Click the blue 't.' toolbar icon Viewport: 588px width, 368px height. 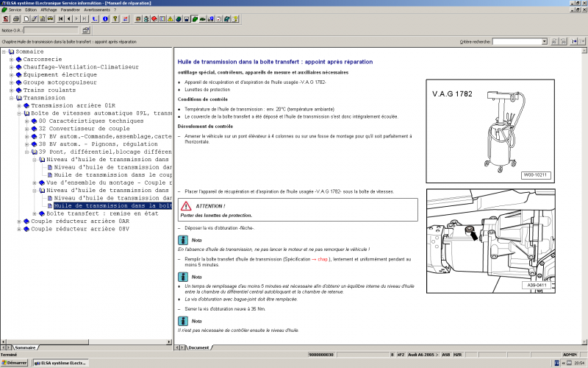95,18
